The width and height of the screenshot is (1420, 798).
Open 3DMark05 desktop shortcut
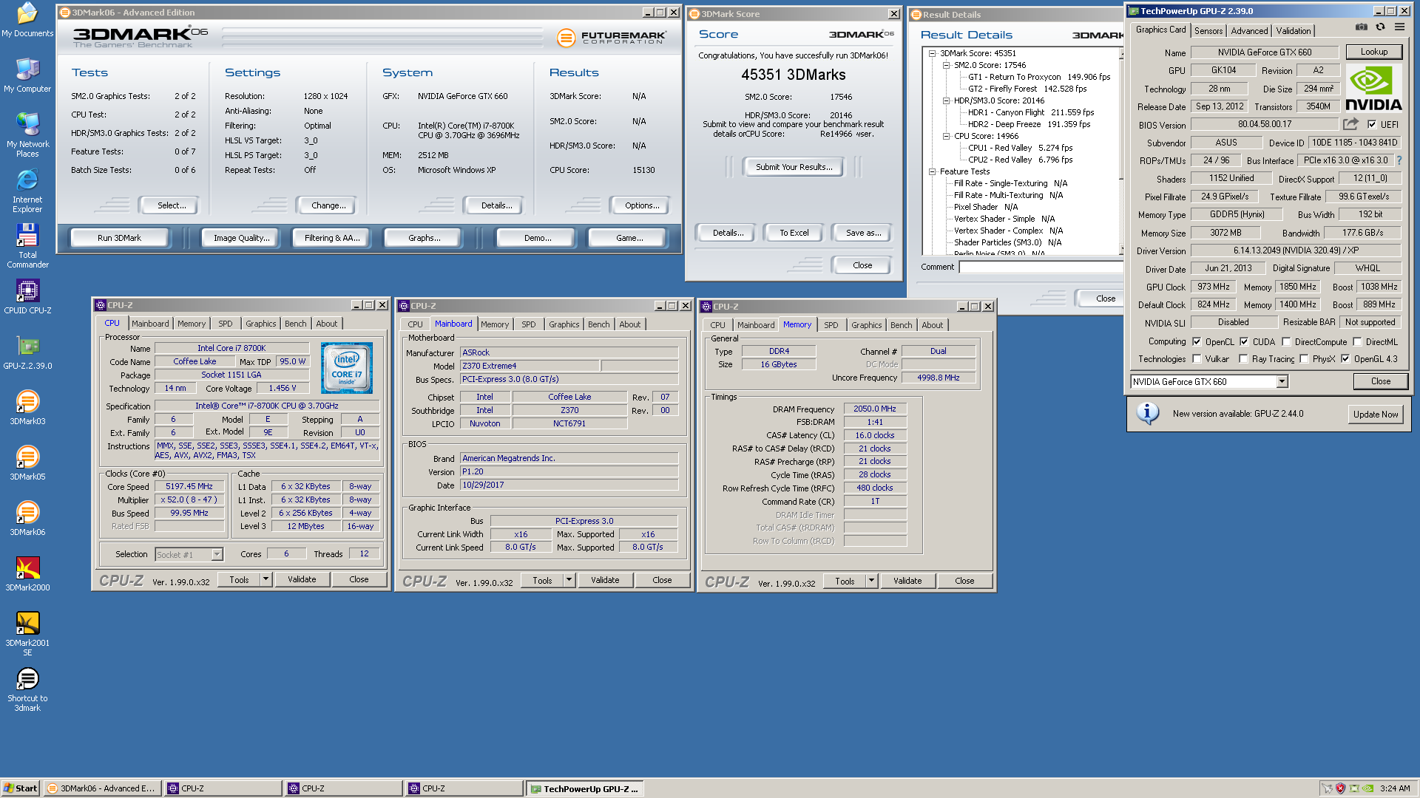27,463
